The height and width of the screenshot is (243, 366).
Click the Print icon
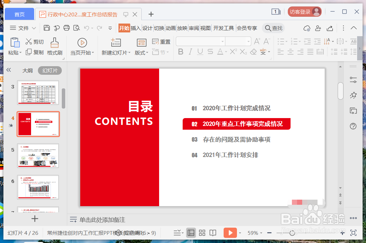pyautogui.click(x=67, y=28)
